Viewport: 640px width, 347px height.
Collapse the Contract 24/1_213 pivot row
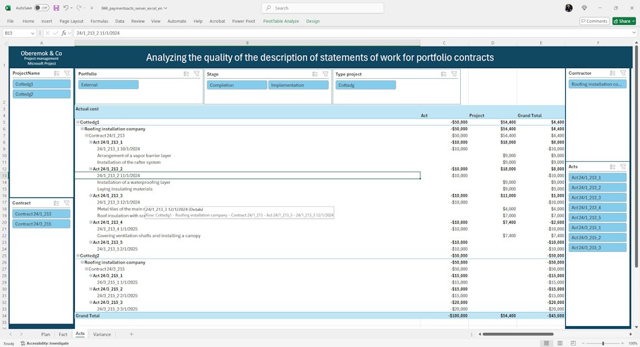click(x=86, y=135)
